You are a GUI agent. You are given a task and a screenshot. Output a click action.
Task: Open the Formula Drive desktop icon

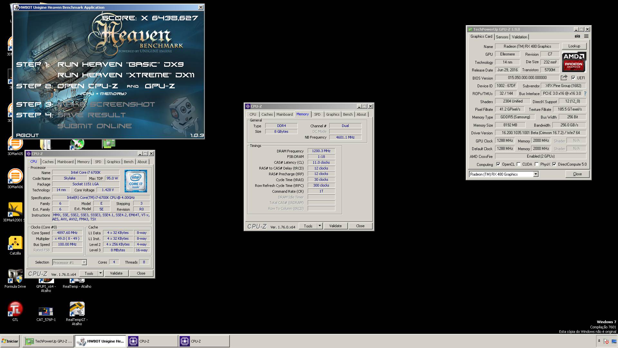15,278
